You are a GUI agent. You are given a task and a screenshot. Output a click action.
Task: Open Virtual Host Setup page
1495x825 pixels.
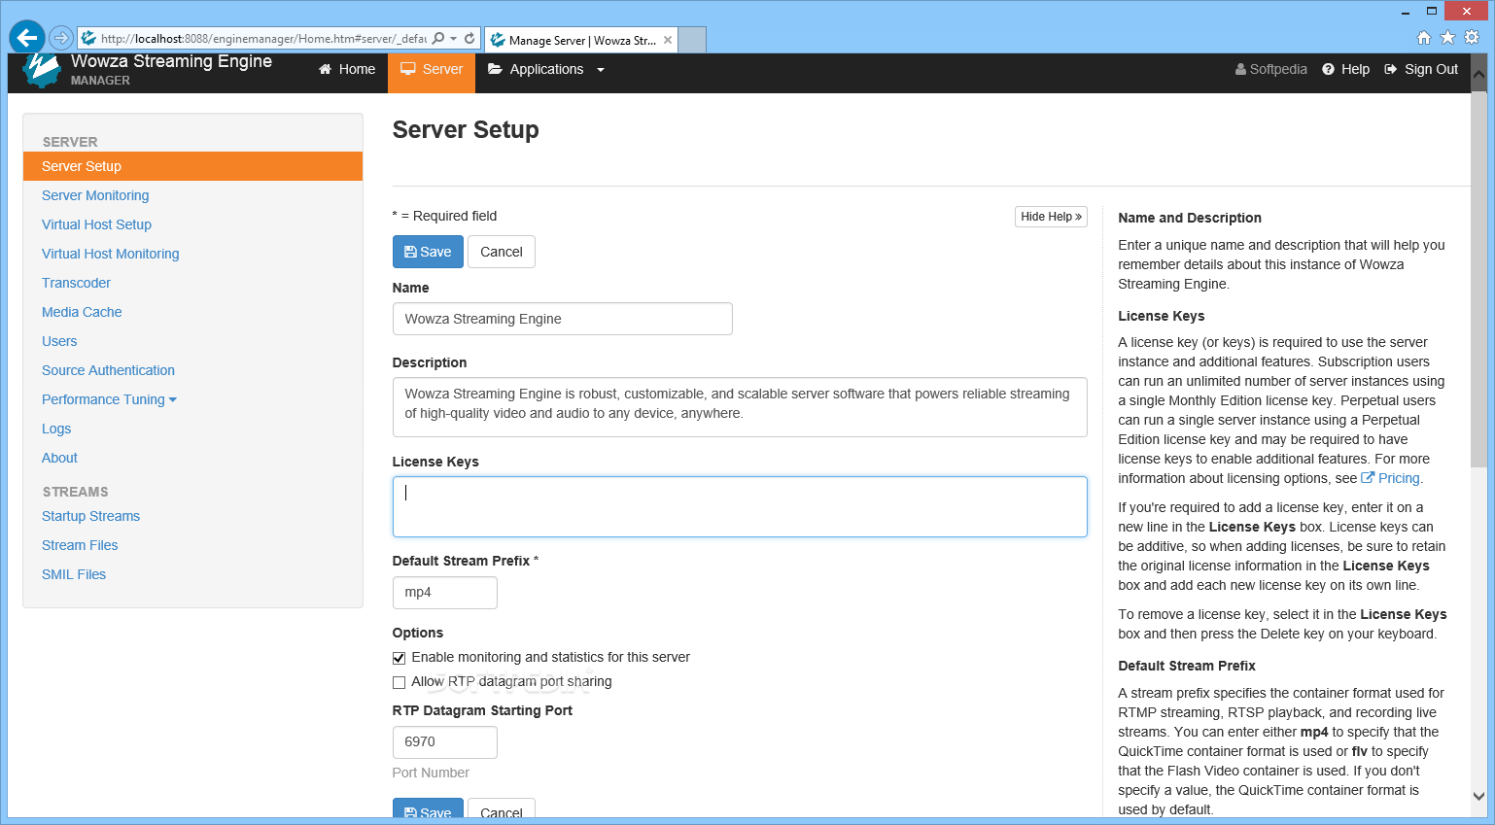tap(96, 224)
